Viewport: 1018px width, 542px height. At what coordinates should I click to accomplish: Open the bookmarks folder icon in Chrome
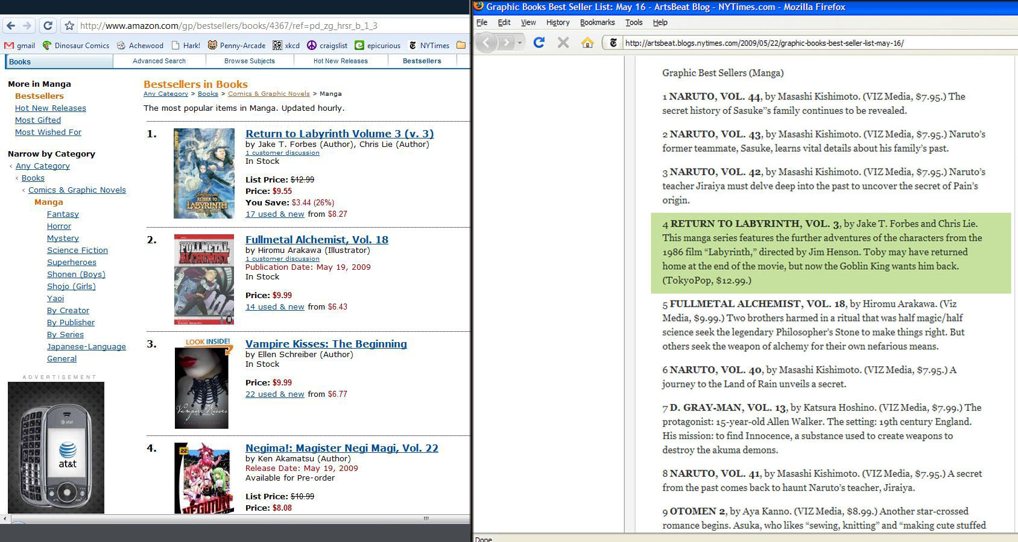[x=461, y=45]
